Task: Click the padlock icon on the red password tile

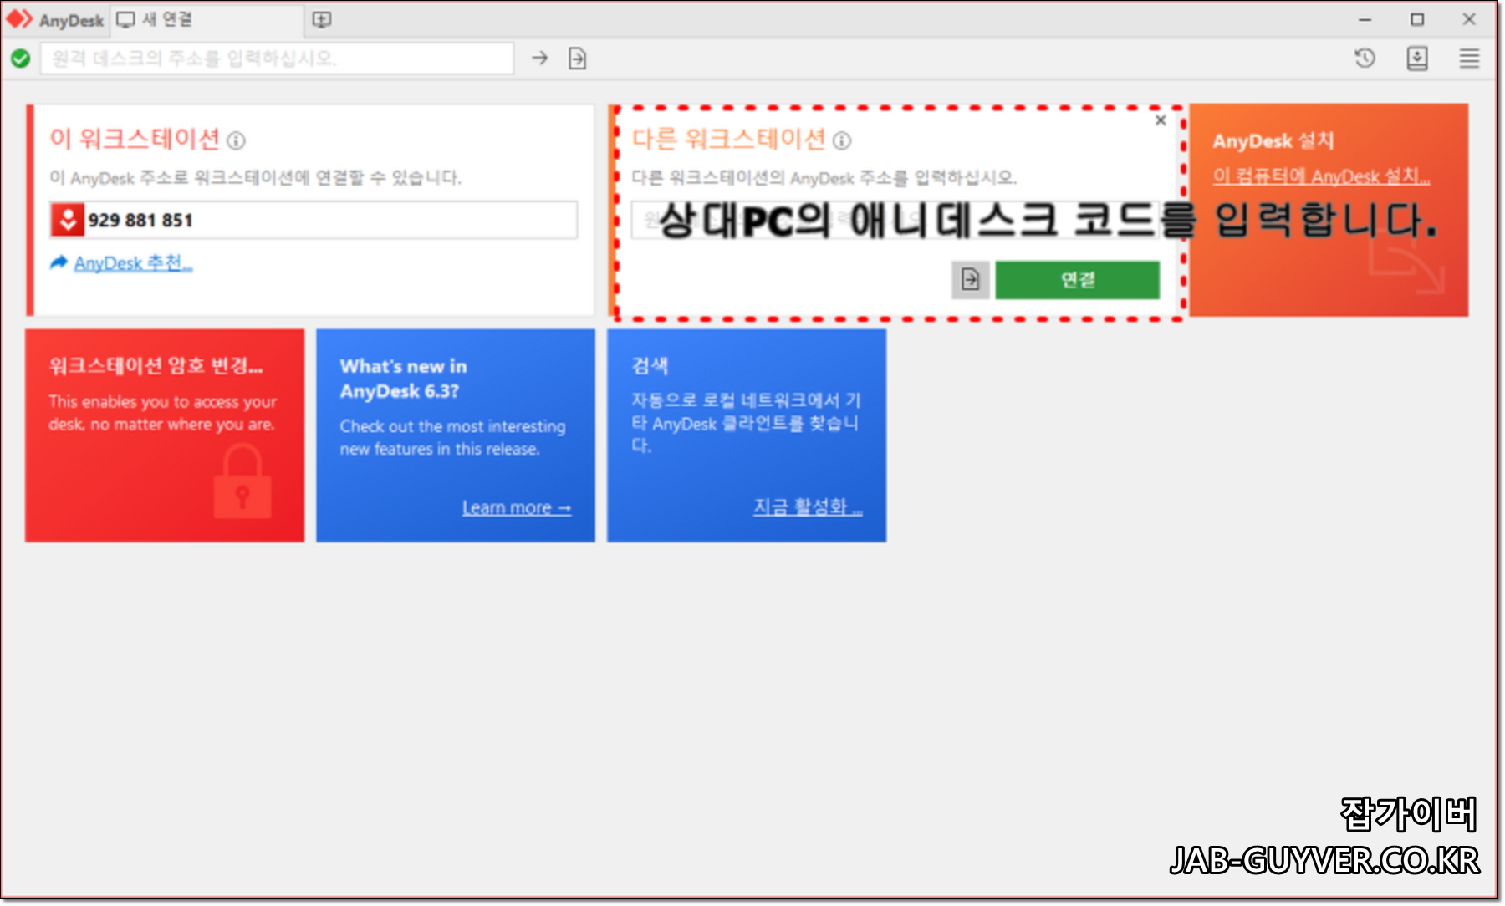Action: (x=242, y=481)
